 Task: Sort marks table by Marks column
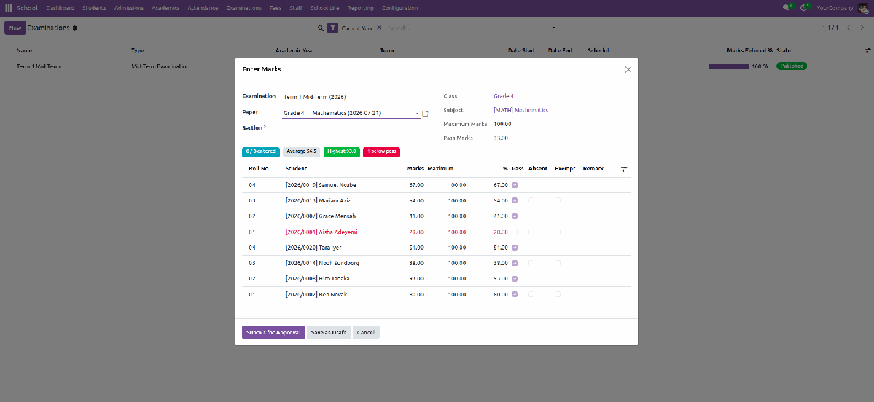point(415,169)
